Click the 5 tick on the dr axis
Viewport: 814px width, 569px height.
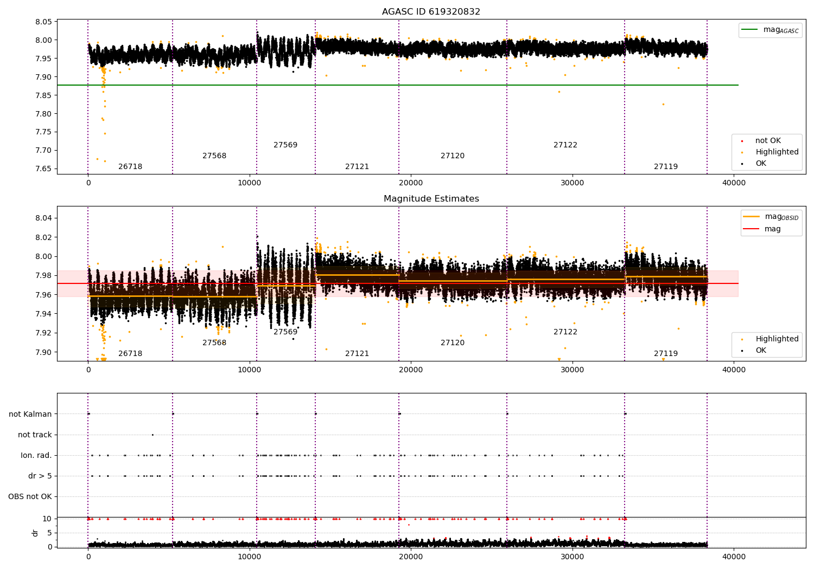pos(50,533)
